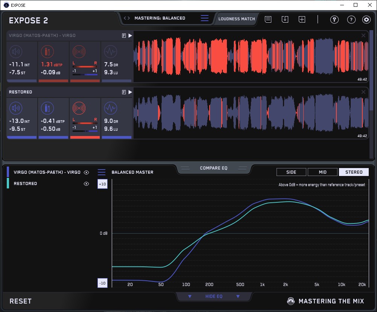Click the help question mark icon

351,20
